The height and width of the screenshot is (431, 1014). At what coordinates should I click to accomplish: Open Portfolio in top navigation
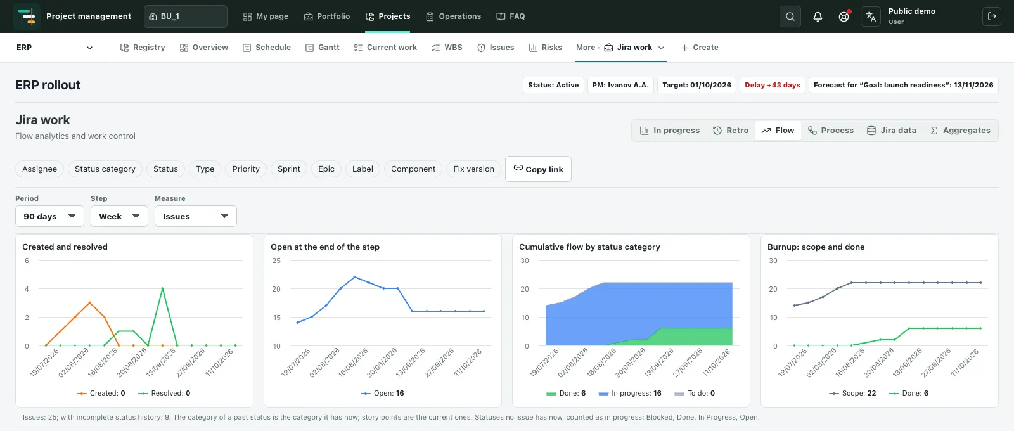(x=327, y=16)
